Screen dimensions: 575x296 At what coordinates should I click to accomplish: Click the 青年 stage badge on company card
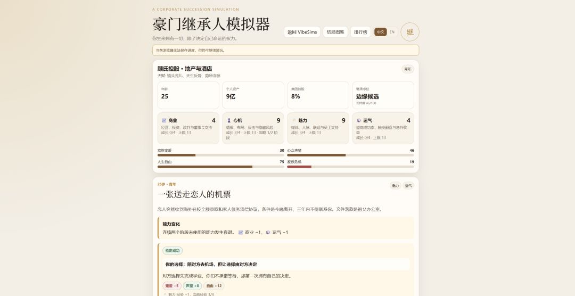pyautogui.click(x=408, y=69)
